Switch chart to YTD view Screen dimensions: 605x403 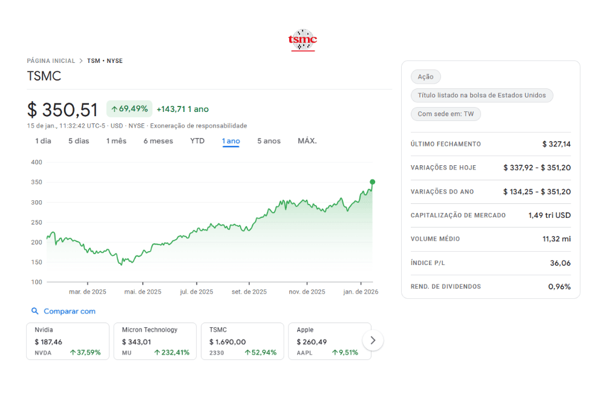[x=197, y=141]
